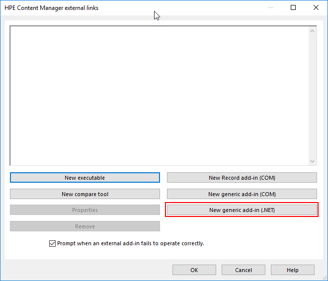Cancel the external links dialog
Image resolution: width=328 pixels, height=281 pixels.
point(244,270)
